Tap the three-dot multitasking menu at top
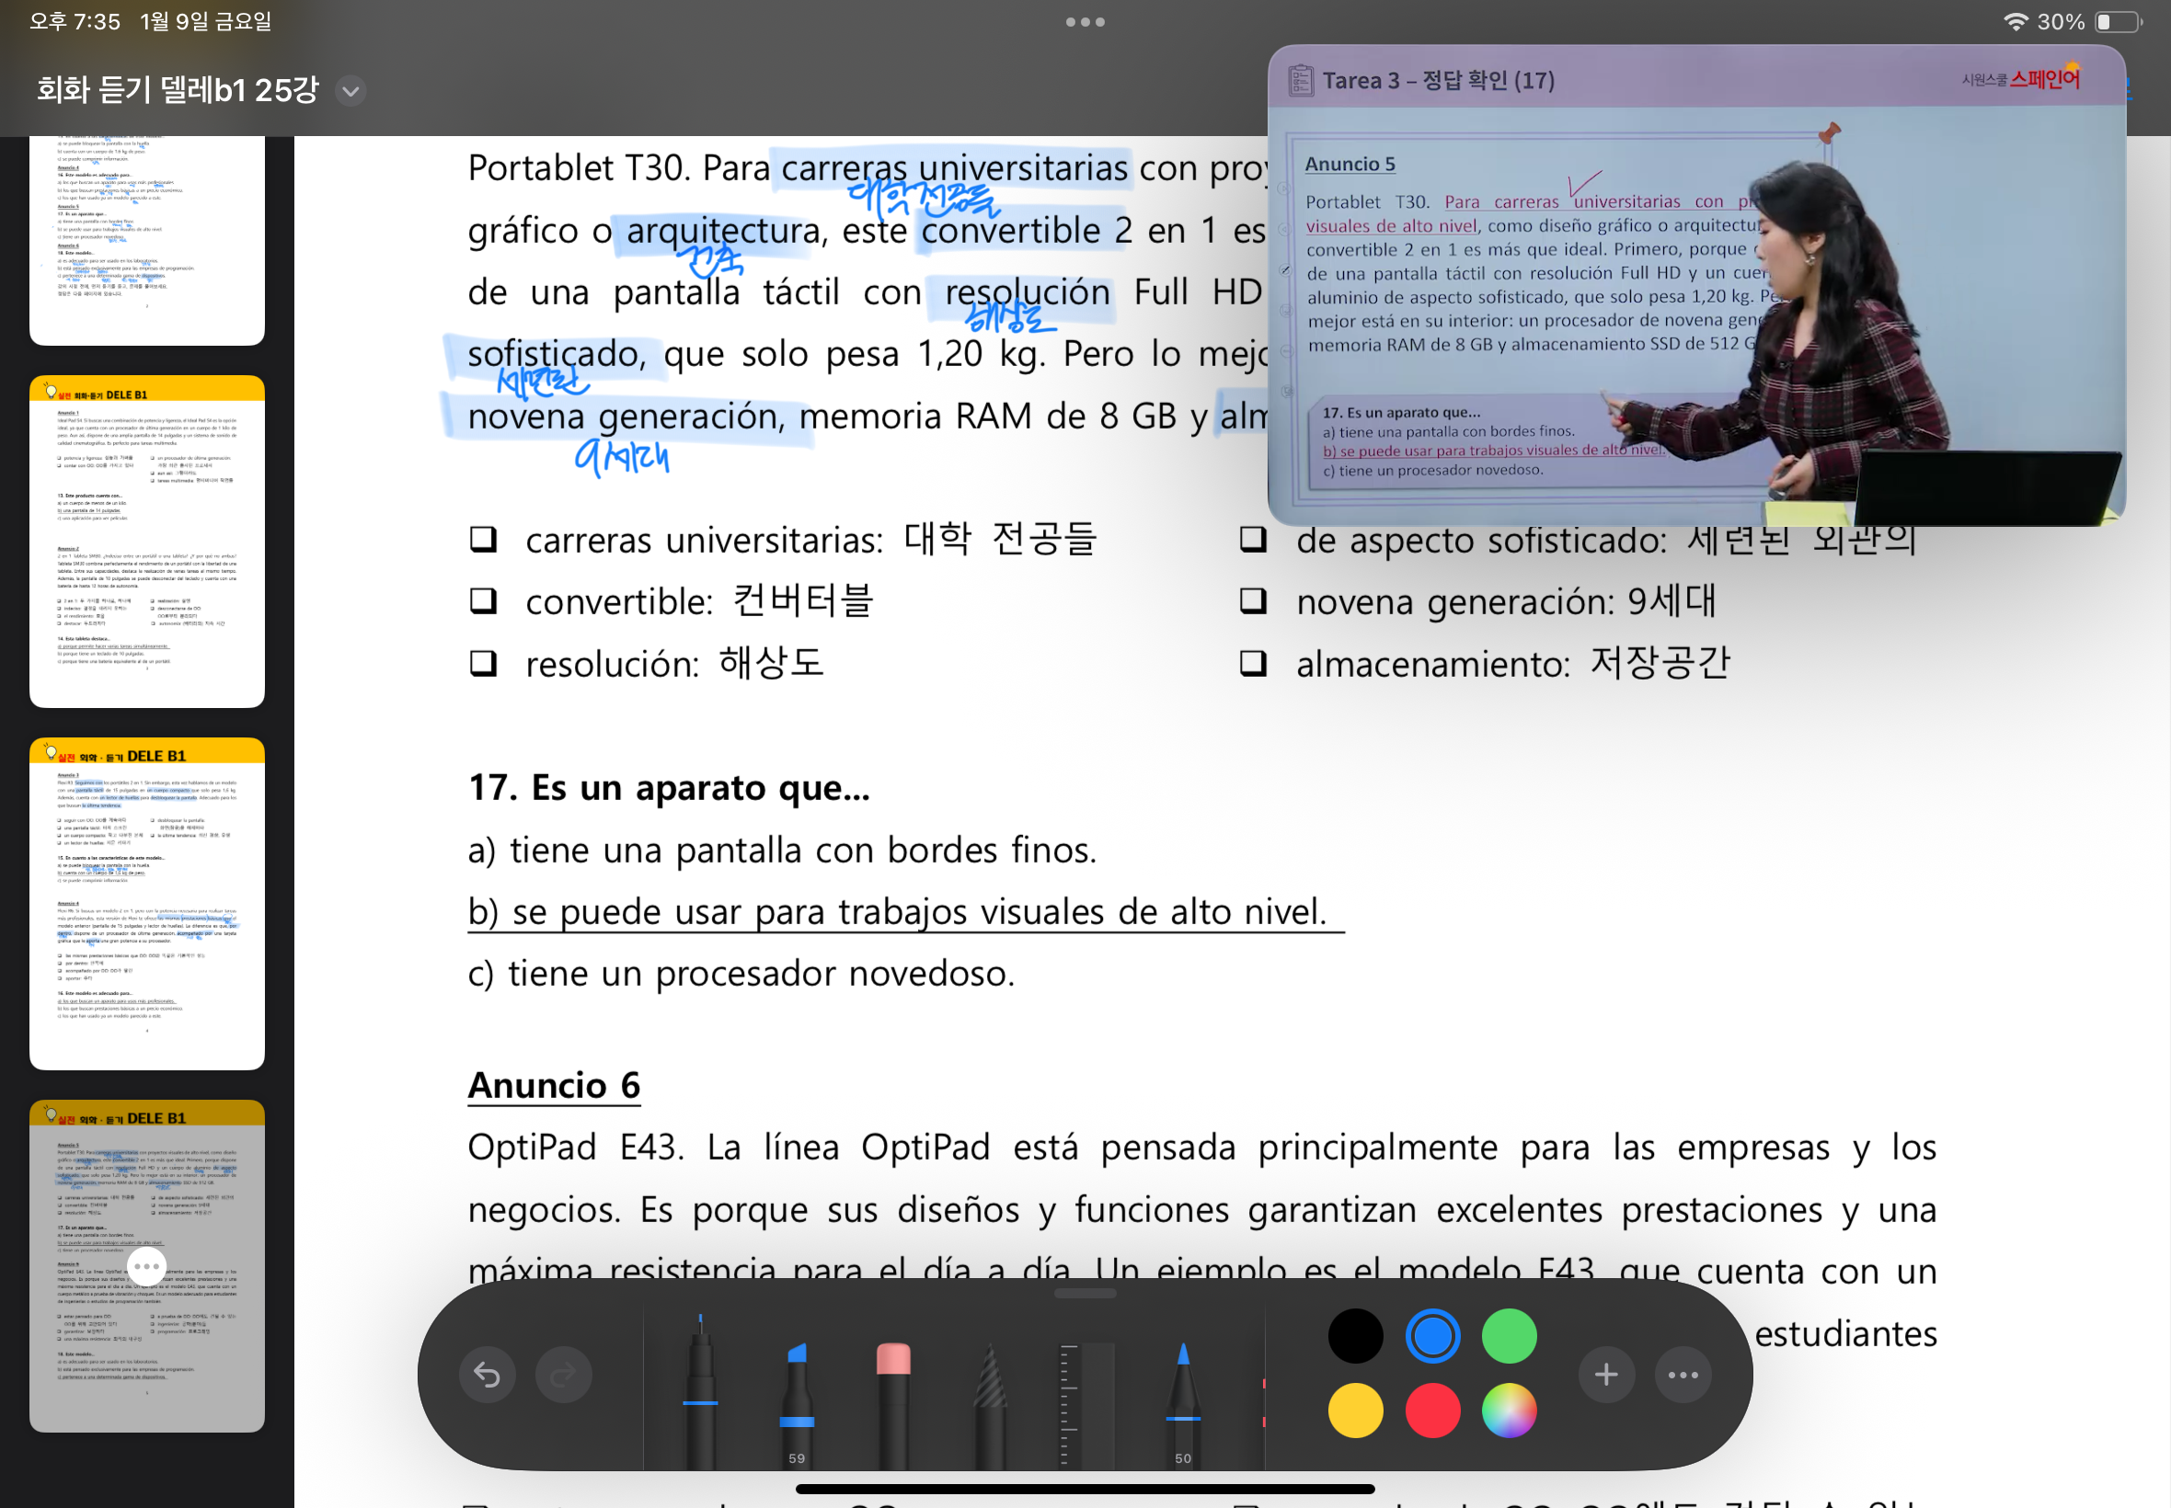The image size is (2171, 1508). tap(1085, 22)
